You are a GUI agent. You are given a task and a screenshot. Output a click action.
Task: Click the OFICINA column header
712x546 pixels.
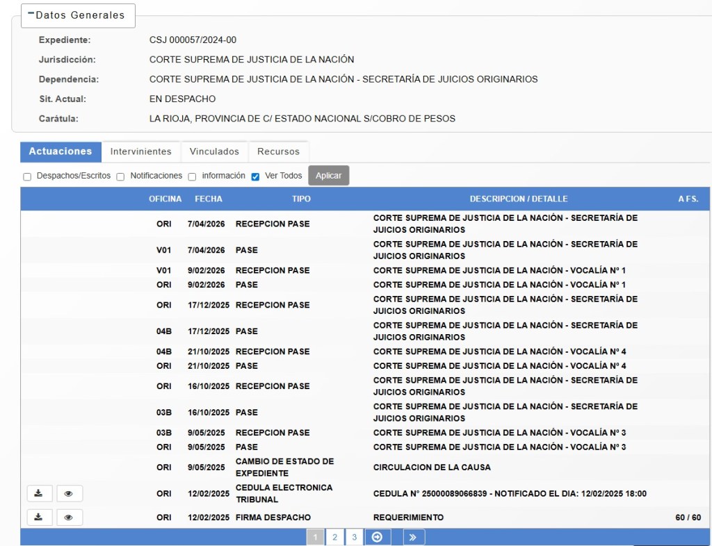point(165,199)
